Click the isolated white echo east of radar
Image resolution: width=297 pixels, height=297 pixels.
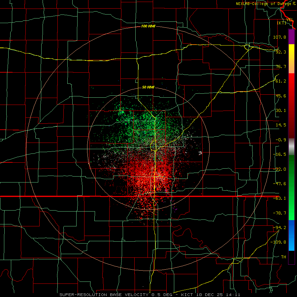[200, 153]
